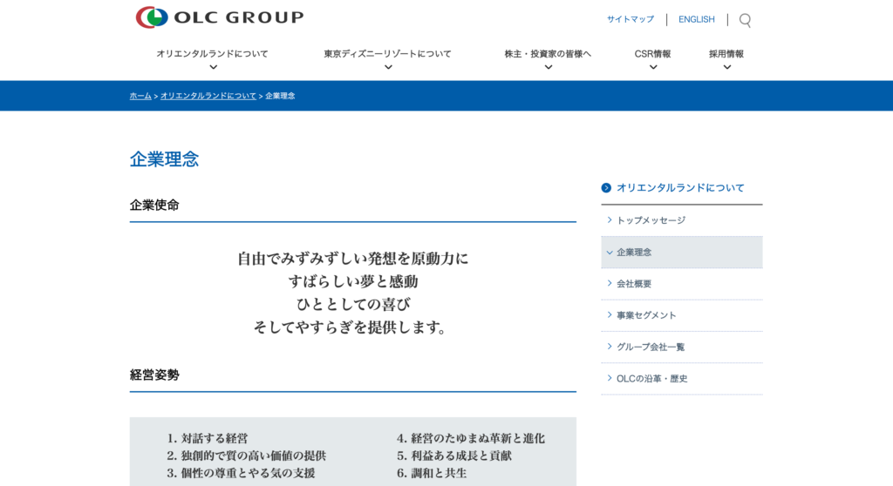Click text ひととしての喜び
This screenshot has width=893, height=486.
[x=353, y=305]
